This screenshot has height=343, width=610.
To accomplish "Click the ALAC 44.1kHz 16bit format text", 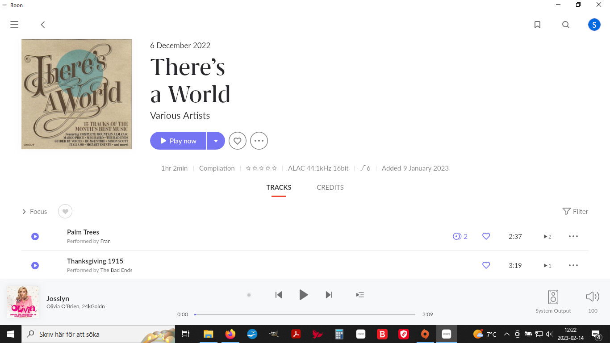I will [318, 168].
